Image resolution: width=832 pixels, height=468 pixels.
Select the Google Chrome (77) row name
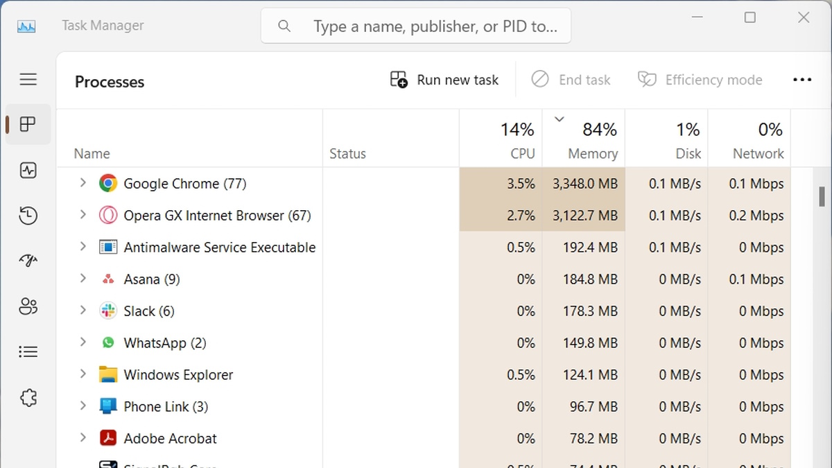point(185,184)
